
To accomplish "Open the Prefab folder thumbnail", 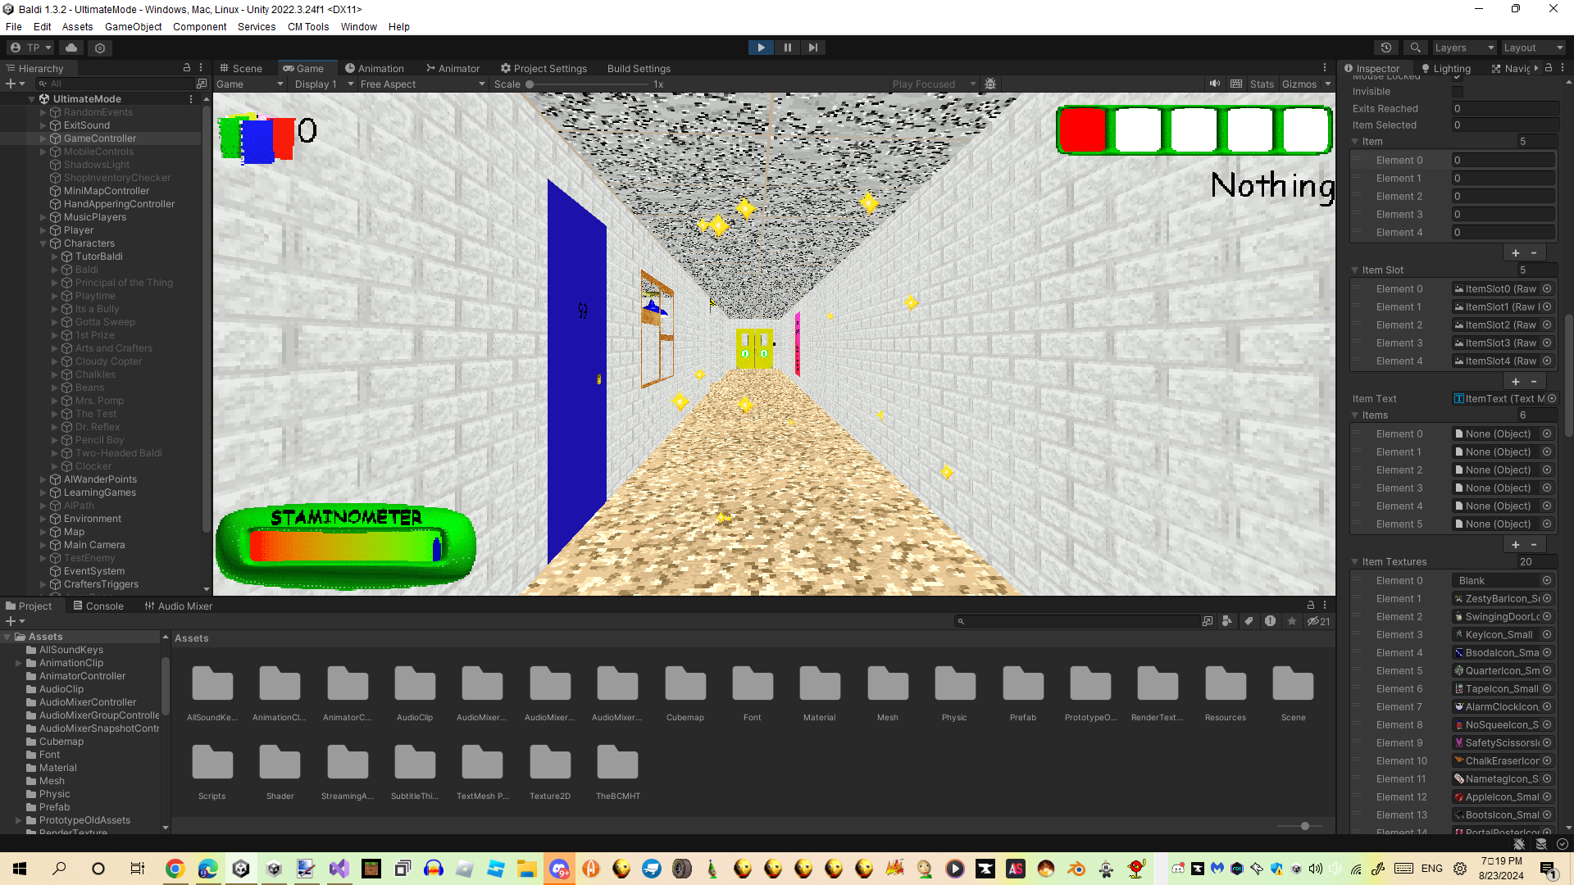I will click(1023, 695).
